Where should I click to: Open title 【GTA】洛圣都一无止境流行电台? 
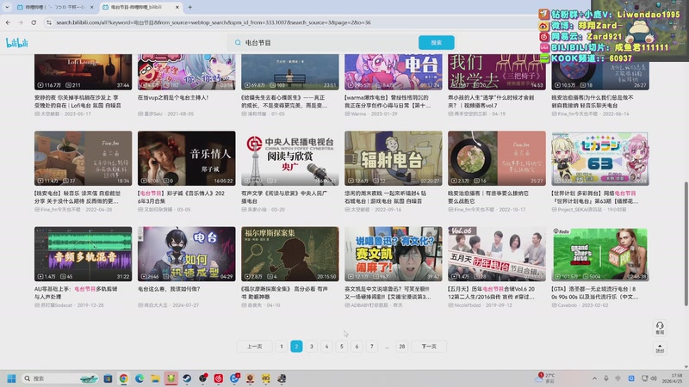[595, 292]
